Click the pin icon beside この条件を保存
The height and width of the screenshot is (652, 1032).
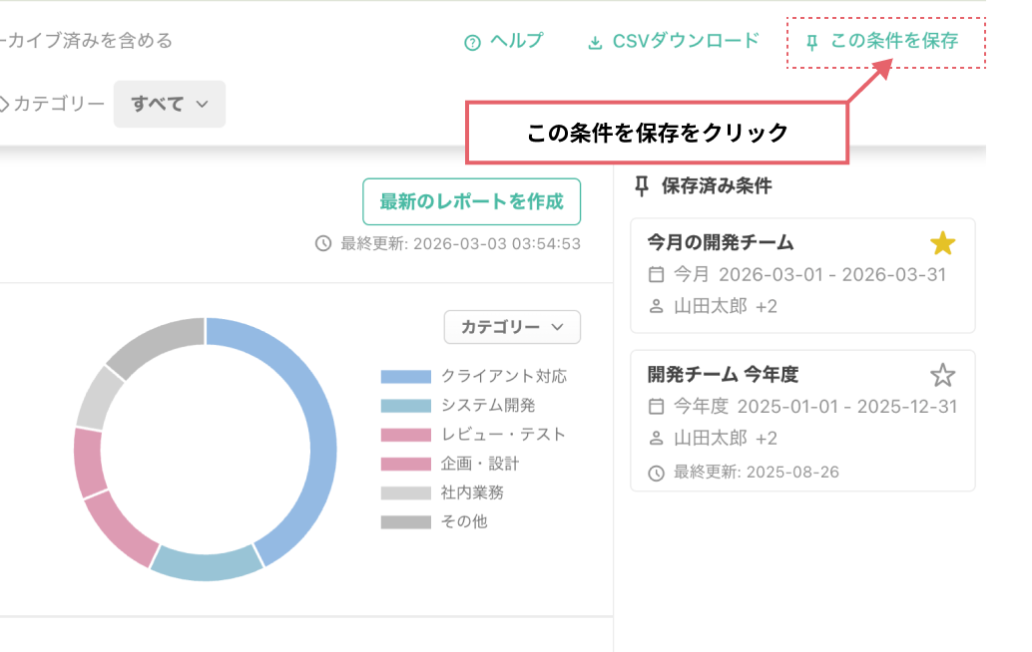809,42
